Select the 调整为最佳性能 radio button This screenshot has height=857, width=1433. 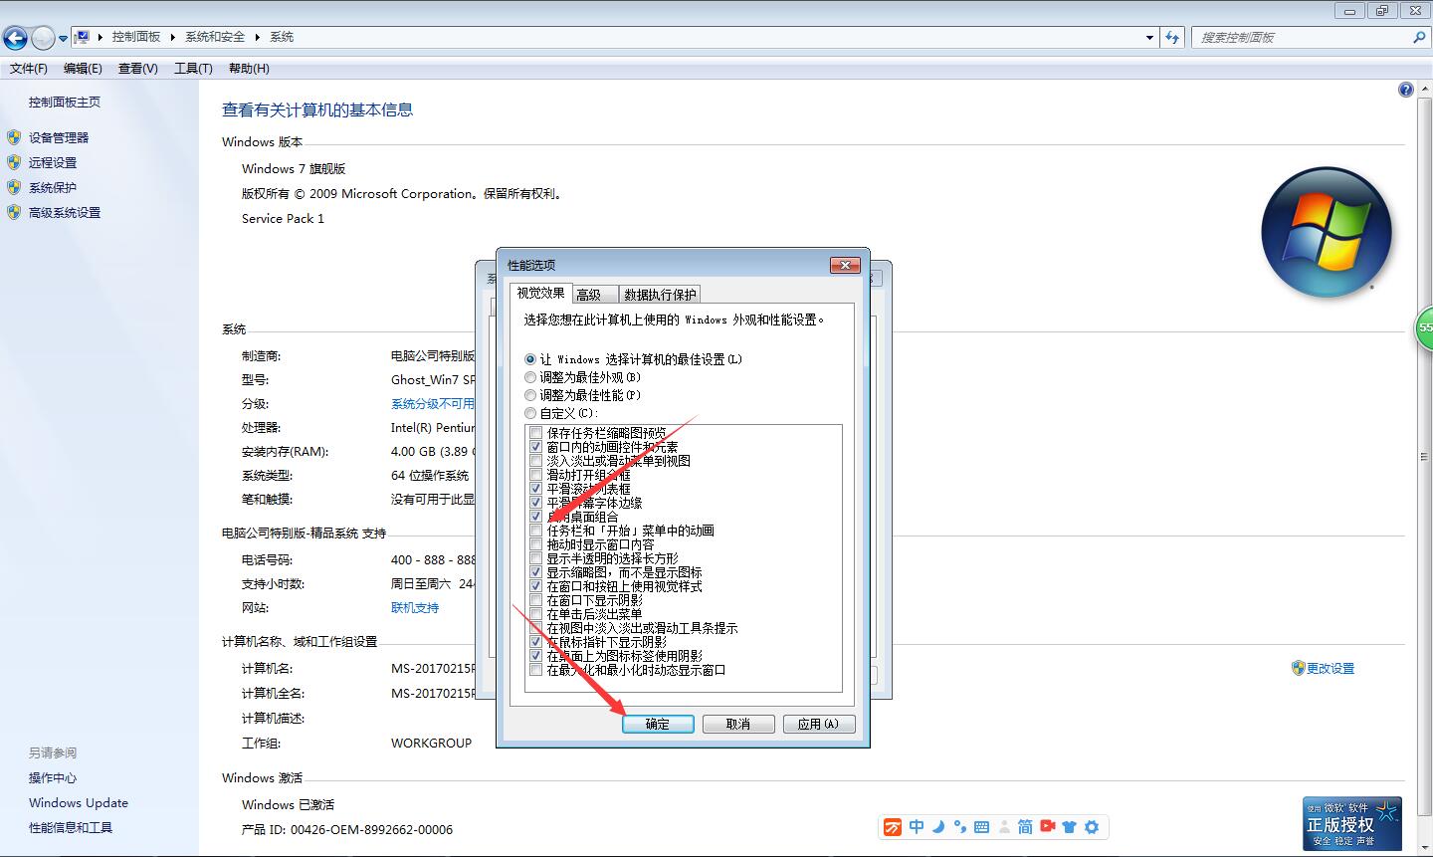pyautogui.click(x=530, y=395)
